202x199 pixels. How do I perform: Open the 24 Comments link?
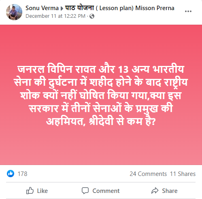tap(148, 174)
